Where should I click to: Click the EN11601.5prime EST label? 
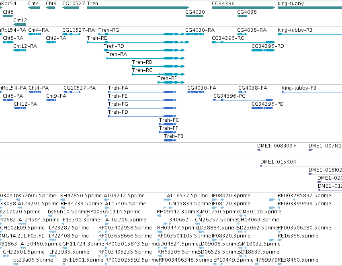pyautogui.click(x=82, y=260)
